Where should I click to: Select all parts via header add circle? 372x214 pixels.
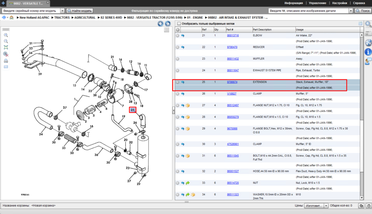tap(177, 30)
